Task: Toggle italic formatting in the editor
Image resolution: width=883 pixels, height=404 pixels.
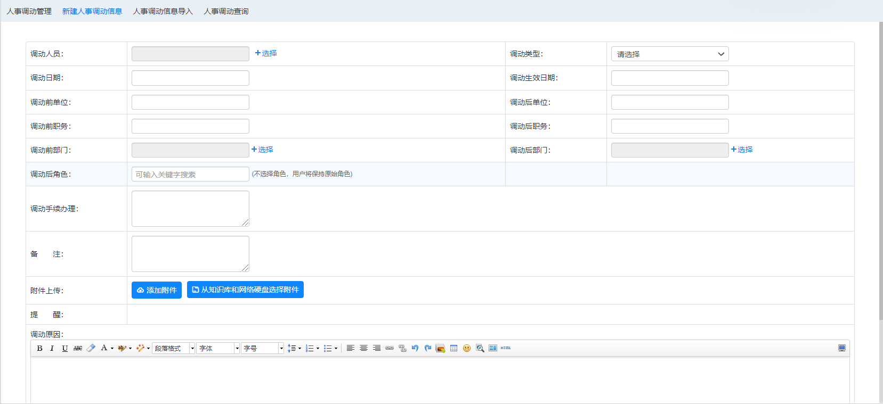Action: [52, 348]
